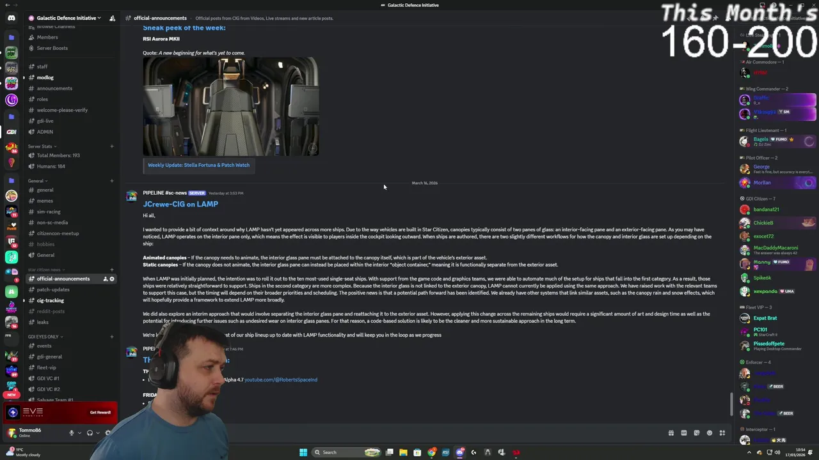Mute the microphone in user panel
This screenshot has width=819, height=460.
pos(72,433)
